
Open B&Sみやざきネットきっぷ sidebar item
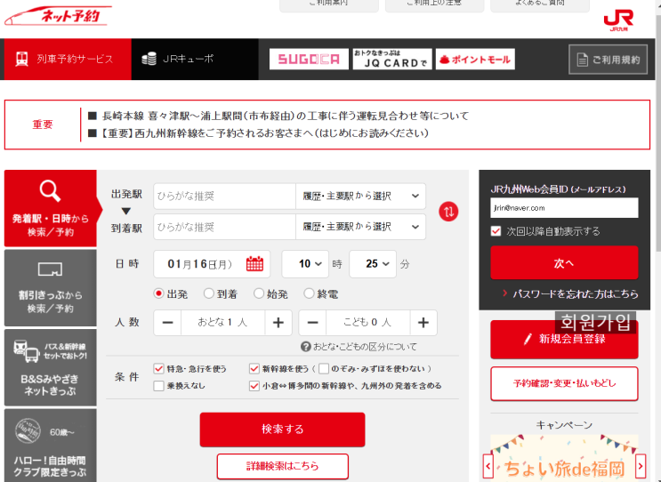pos(51,367)
